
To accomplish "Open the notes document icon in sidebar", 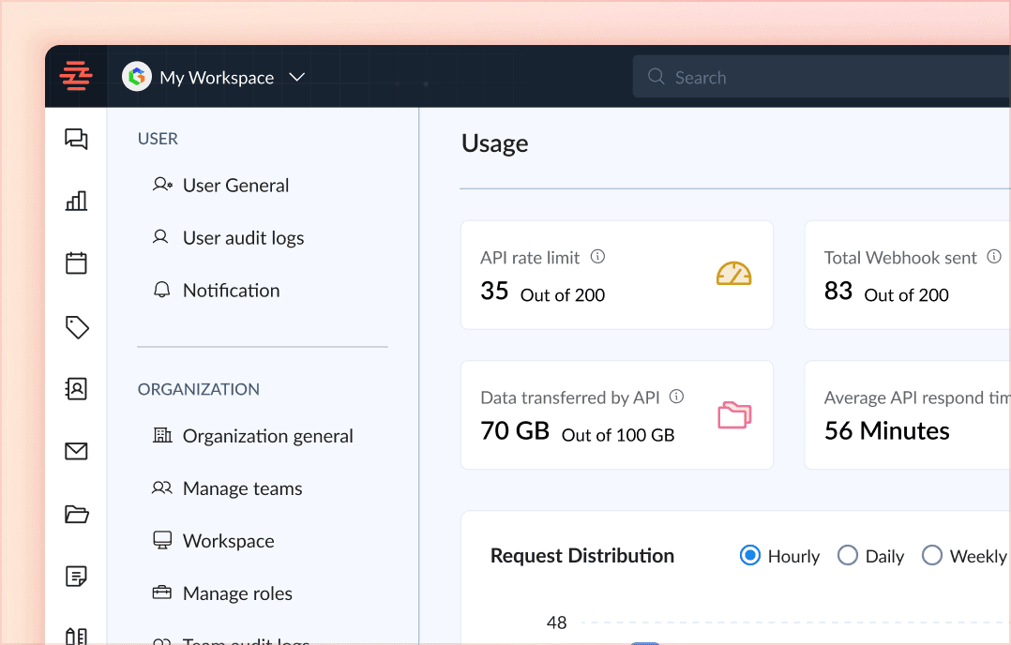I will [76, 576].
